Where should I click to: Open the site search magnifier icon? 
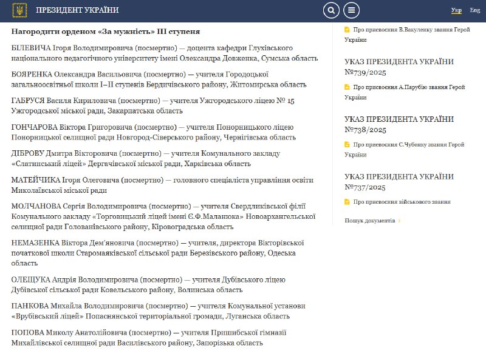pos(331,10)
